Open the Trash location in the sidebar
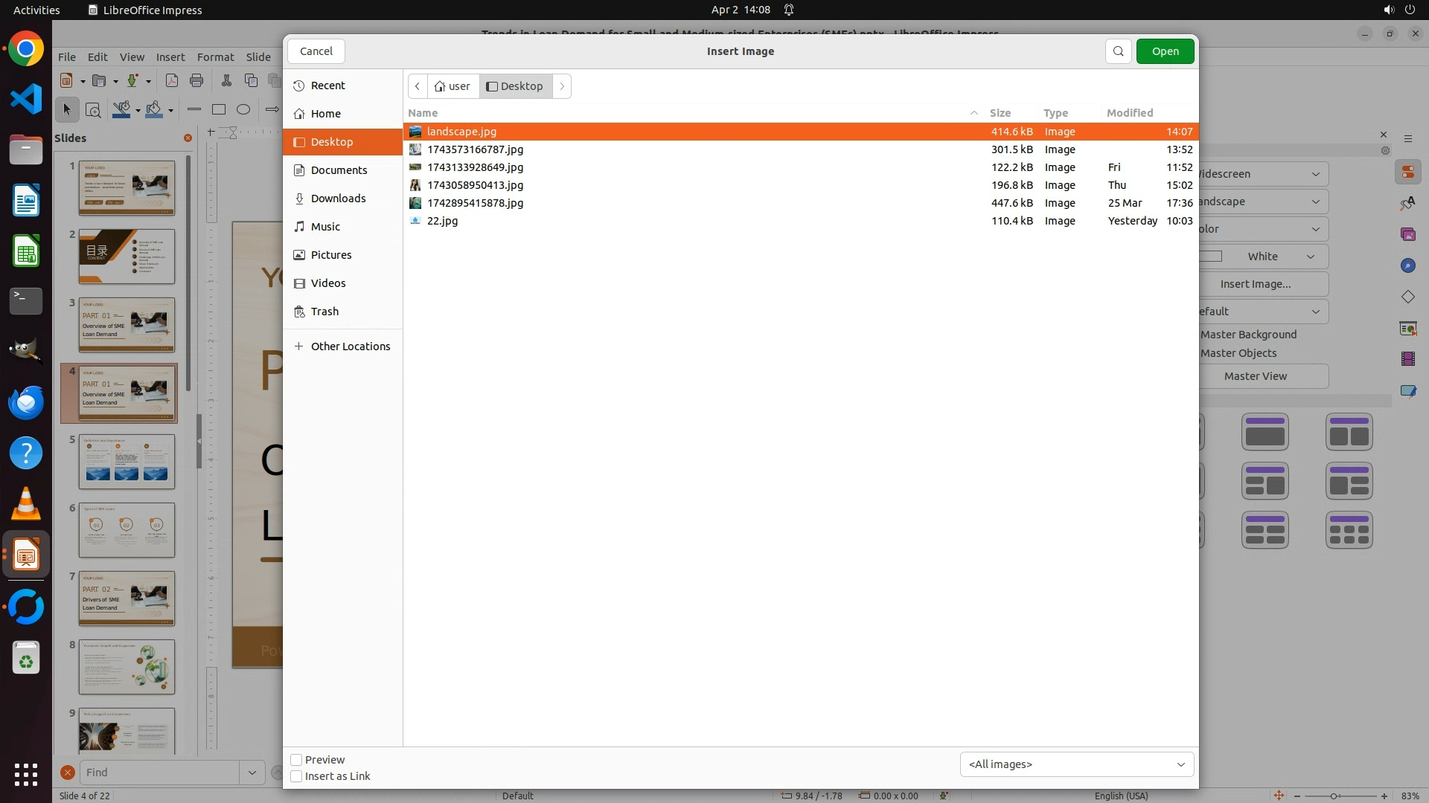The width and height of the screenshot is (1429, 803). (x=325, y=312)
